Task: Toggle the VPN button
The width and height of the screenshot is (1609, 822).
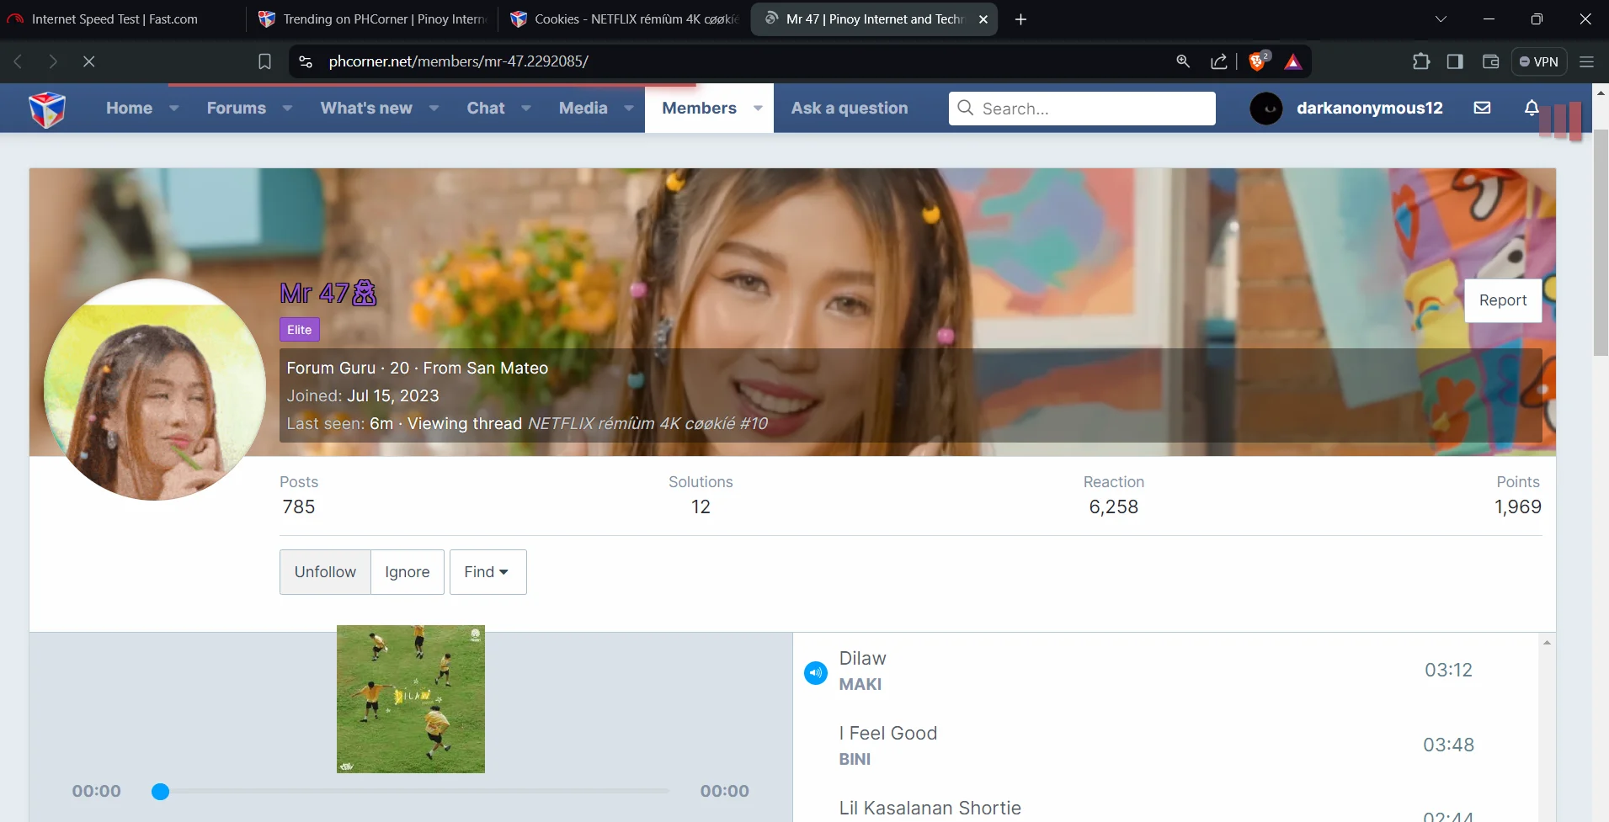Action: click(1539, 61)
